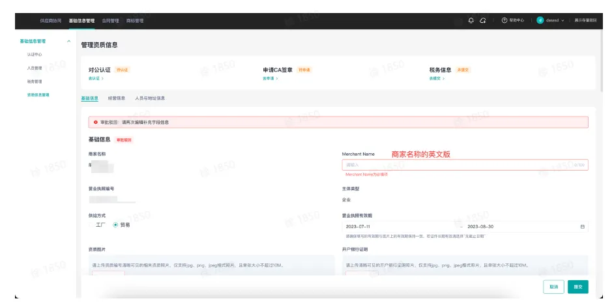Image resolution: width=614 pixels, height=303 pixels.
Task: Switch to the 经营信息 tab
Action: click(x=117, y=98)
